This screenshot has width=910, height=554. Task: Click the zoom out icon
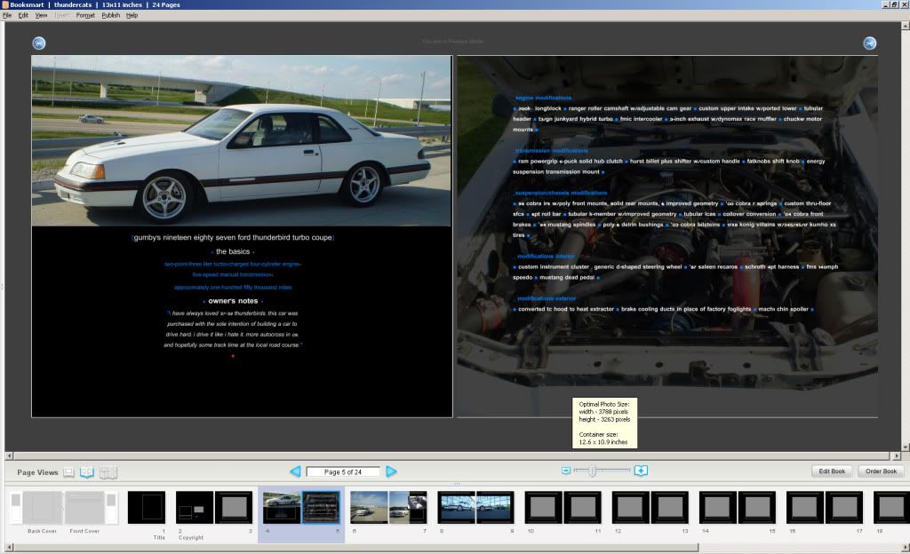pyautogui.click(x=566, y=471)
